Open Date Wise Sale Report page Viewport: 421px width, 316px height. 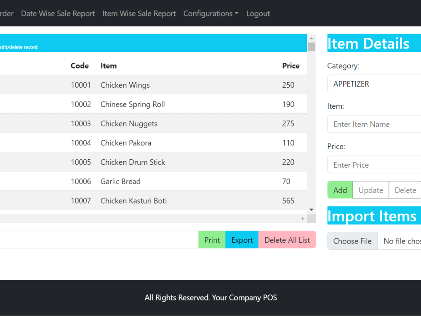coord(58,13)
